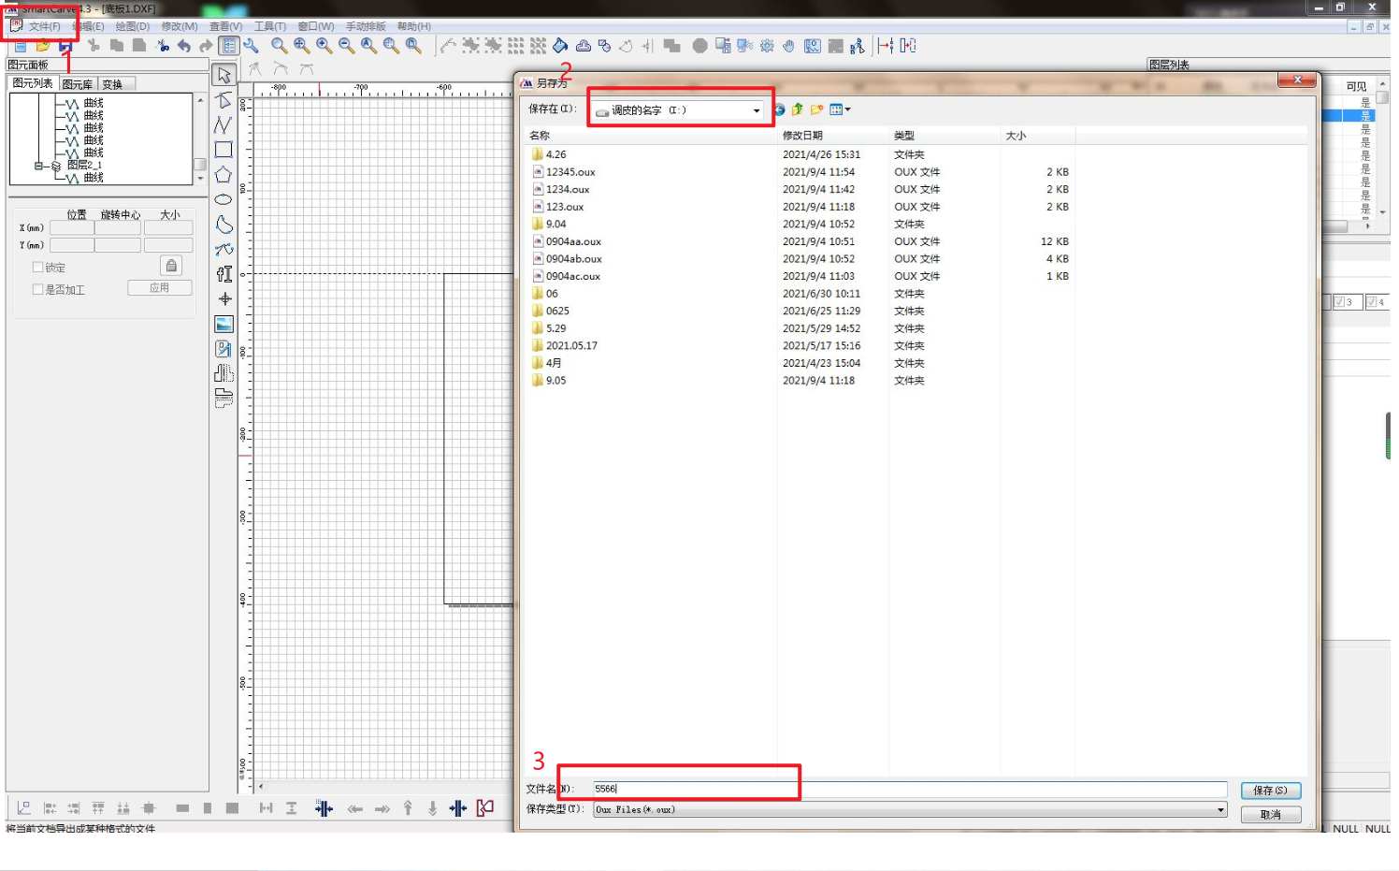The height and width of the screenshot is (871, 1399).
Task: Click the red outline icon in the bottom toolbar
Action: point(484,807)
